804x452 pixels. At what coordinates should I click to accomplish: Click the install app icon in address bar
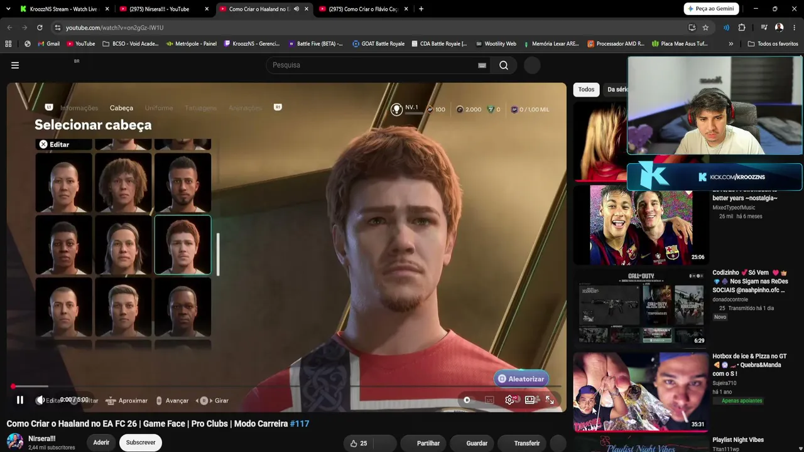pos(692,28)
